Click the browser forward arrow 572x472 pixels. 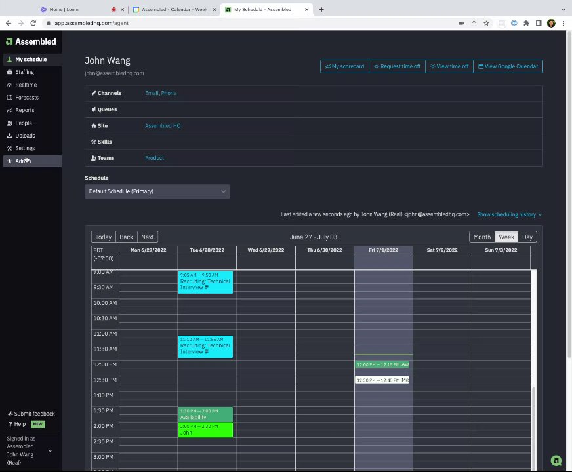pyautogui.click(x=21, y=23)
